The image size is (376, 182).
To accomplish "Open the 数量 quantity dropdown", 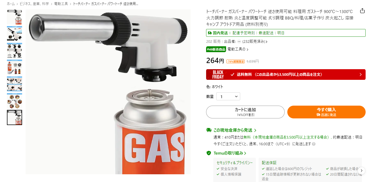I will click(x=228, y=97).
